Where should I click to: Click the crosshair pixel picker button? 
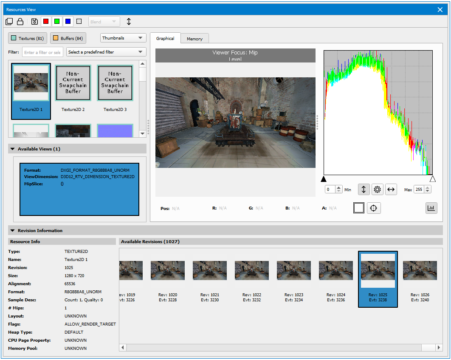point(374,208)
